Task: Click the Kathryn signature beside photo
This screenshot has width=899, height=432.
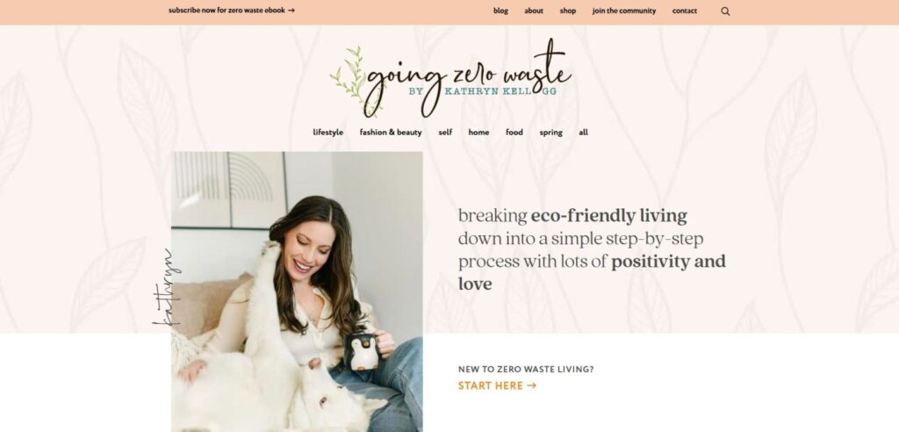Action: click(166, 287)
